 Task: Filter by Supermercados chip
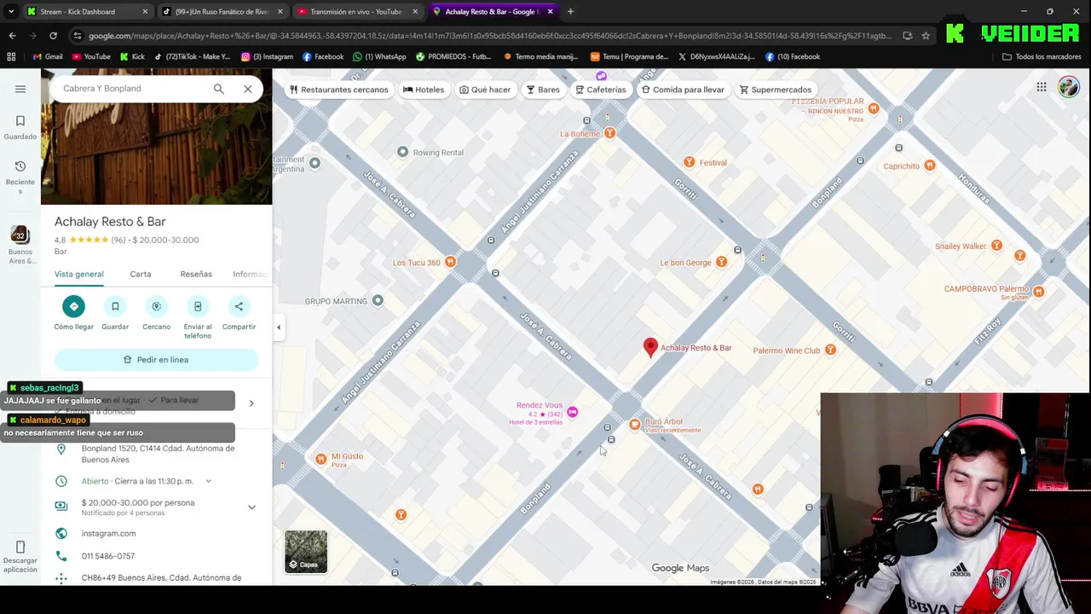point(776,90)
